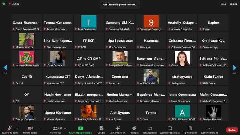Expand video options arrow beside camera
This screenshot has width=240, height=135.
click(x=39, y=128)
